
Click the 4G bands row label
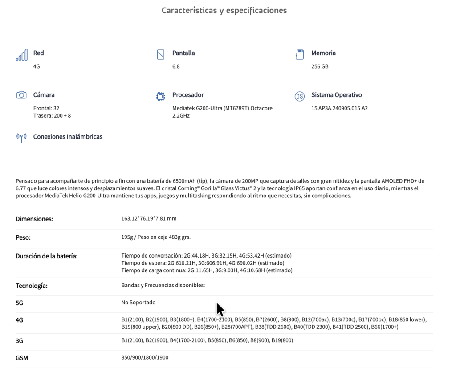click(20, 320)
